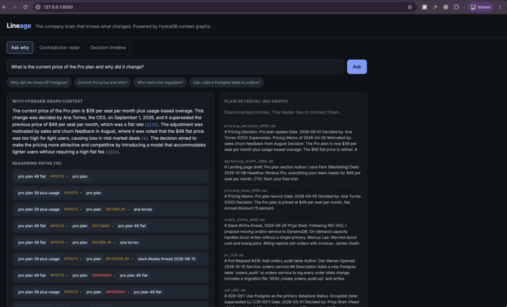The image size is (507, 307).
Task: Focus the address bar showing 127.0.0.1:8000
Action: (x=223, y=7)
